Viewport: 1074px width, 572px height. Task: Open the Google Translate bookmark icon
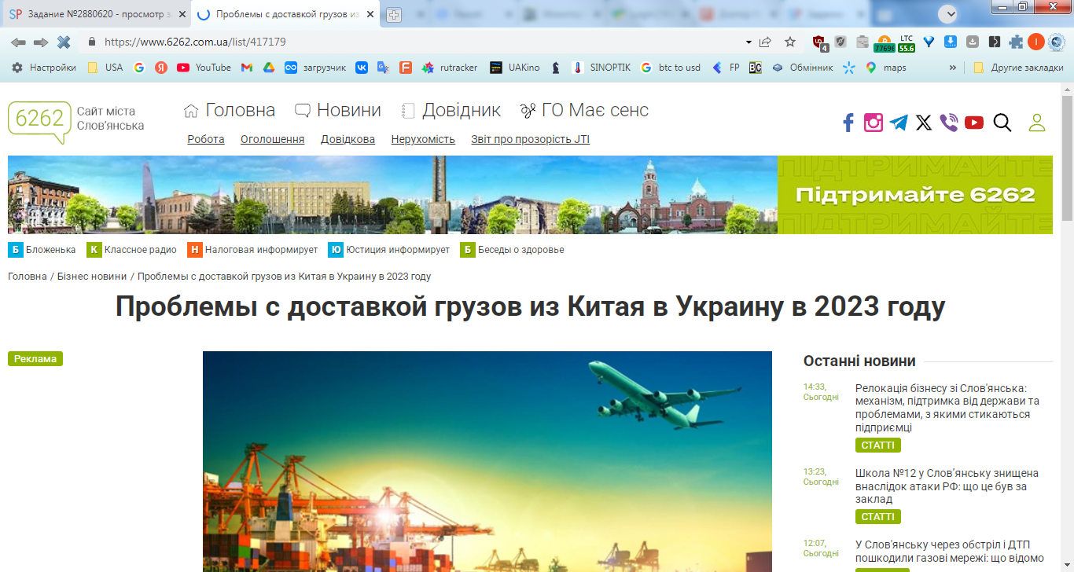[x=383, y=68]
